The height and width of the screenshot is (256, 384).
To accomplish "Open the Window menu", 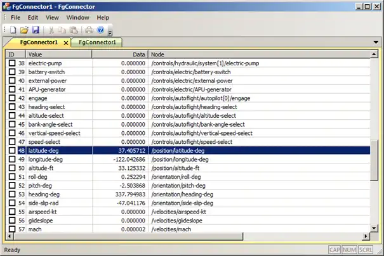I will point(77,18).
